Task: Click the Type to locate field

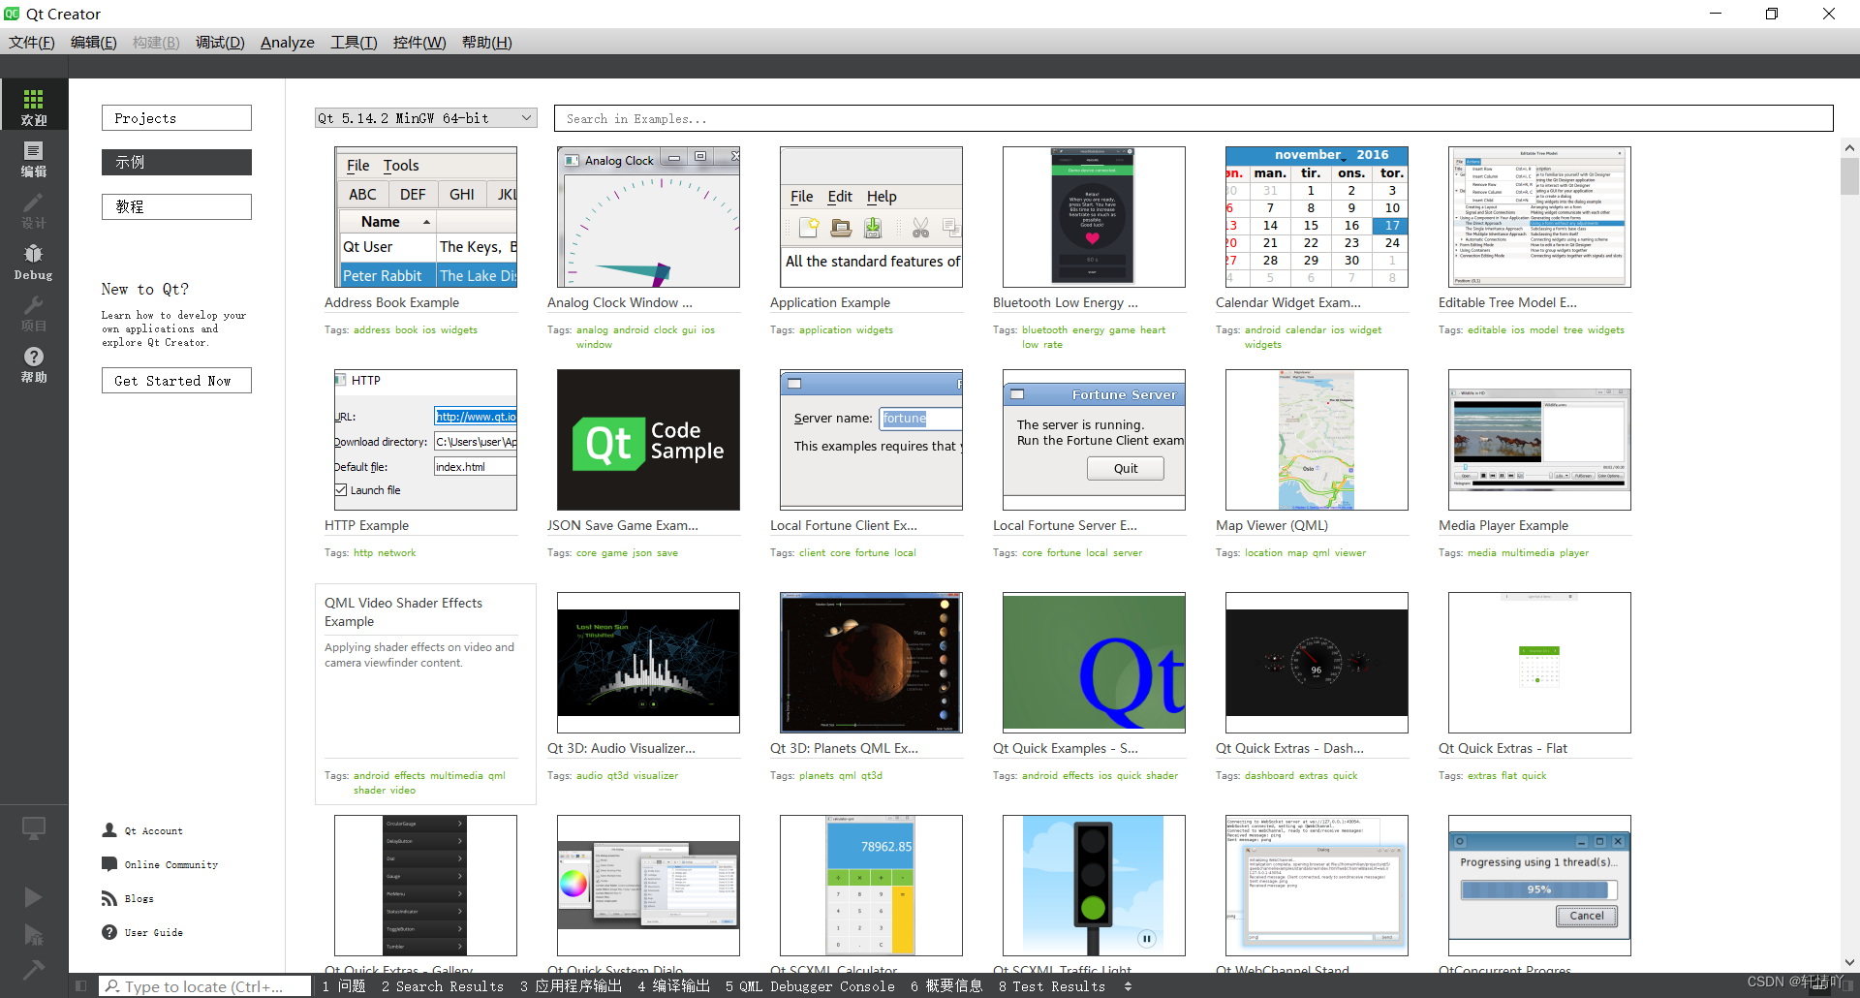Action: coord(204,986)
